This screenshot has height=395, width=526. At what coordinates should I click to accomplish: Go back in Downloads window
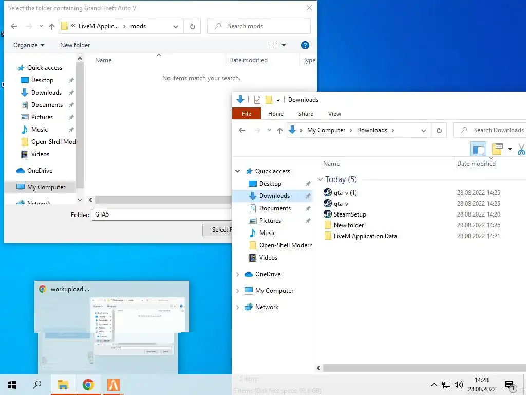coord(242,130)
